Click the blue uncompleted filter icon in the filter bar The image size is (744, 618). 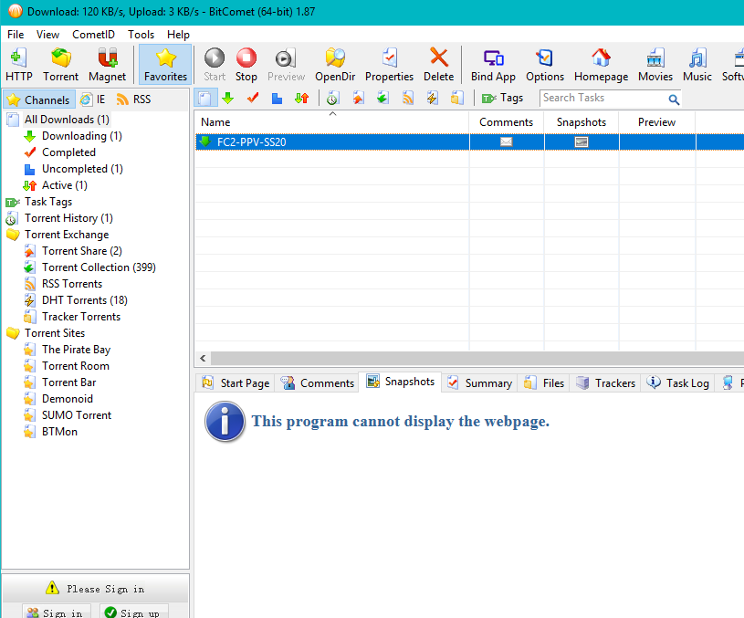tap(278, 99)
